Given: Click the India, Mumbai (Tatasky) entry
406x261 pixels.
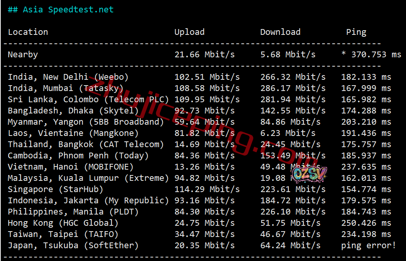Looking at the screenshot, I should 66,88.
